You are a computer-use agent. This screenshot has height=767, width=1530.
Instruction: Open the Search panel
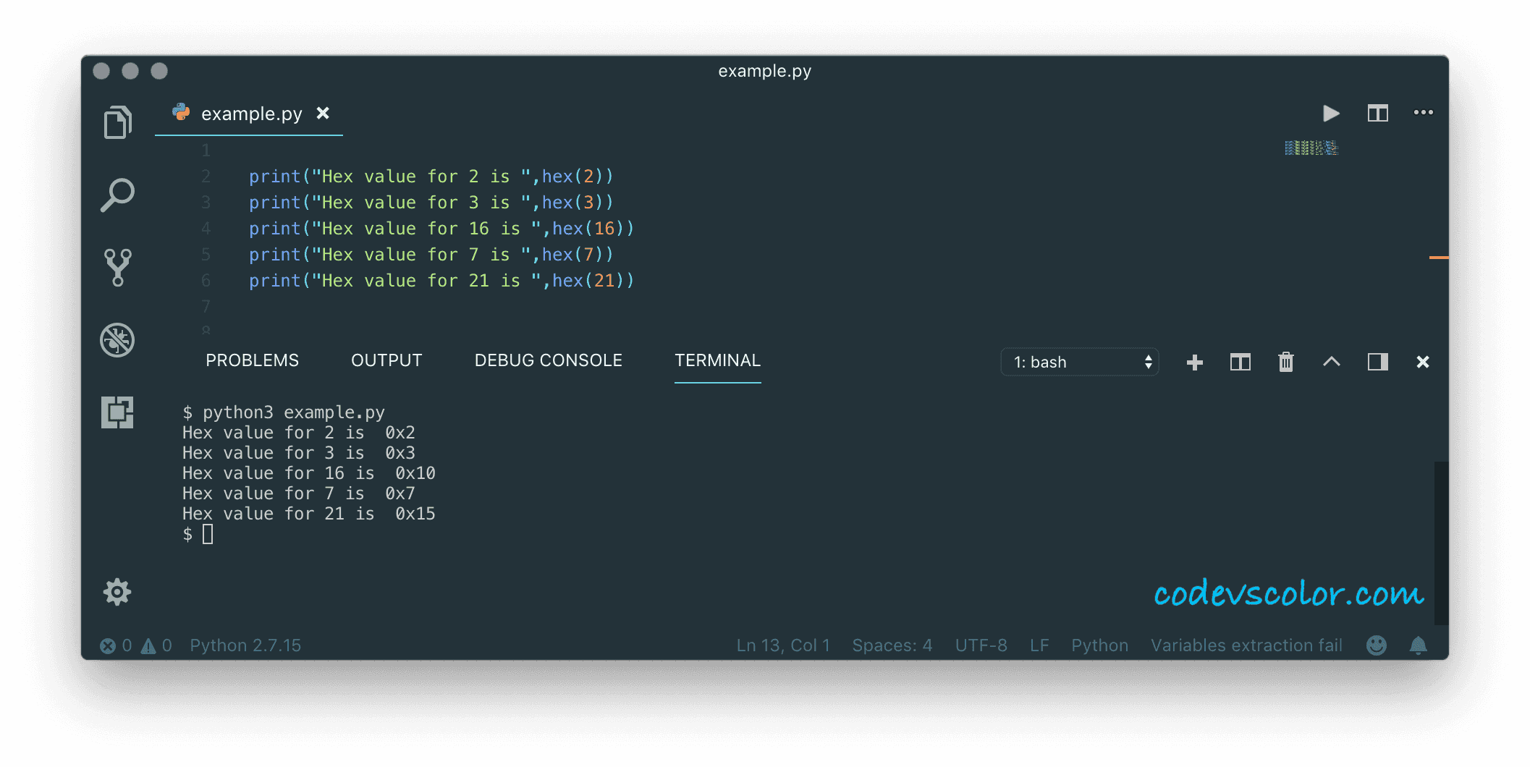tap(117, 194)
